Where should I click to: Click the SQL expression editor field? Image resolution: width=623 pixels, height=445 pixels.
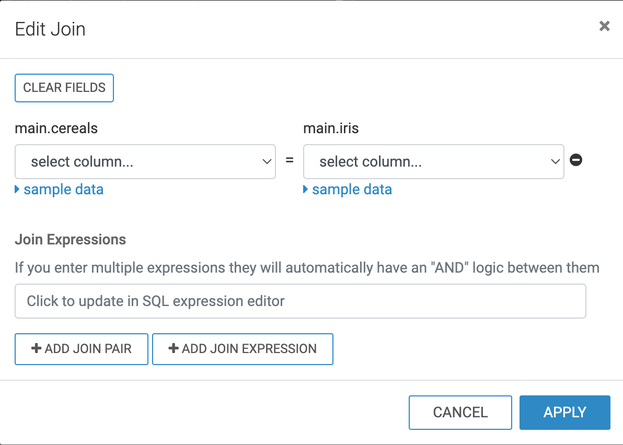[300, 301]
